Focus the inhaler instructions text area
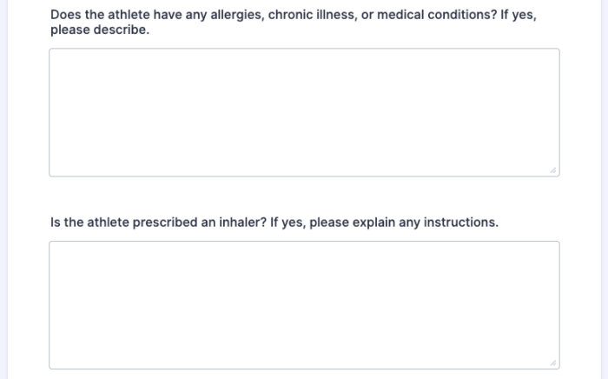Screen dimensions: 608x379 [x=304, y=305]
